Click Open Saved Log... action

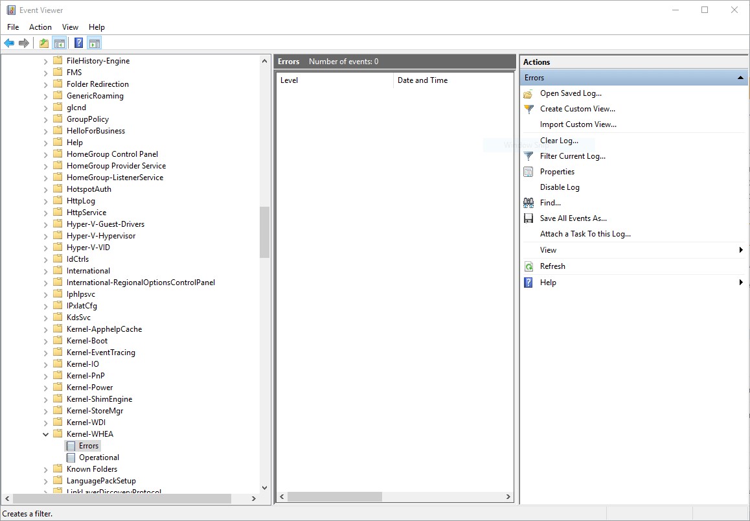[571, 93]
